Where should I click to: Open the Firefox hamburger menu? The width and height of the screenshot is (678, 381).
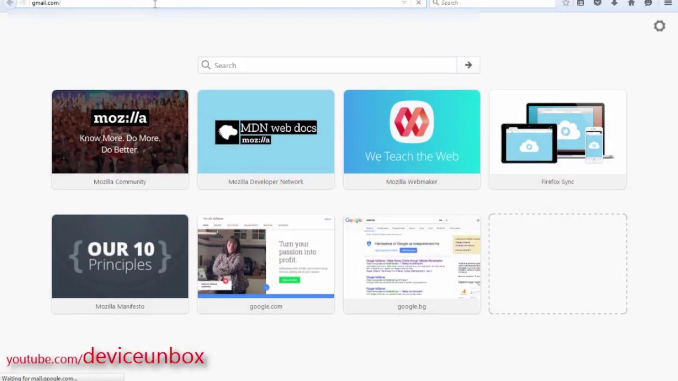coord(668,3)
